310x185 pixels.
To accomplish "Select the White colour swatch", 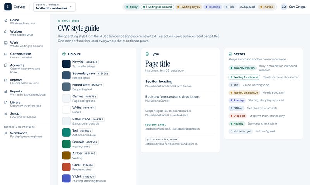I will (x=66, y=110).
